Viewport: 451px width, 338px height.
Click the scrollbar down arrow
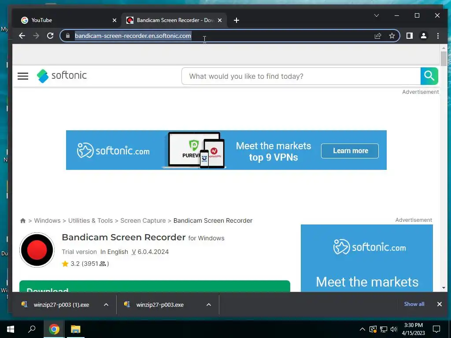[x=444, y=288]
